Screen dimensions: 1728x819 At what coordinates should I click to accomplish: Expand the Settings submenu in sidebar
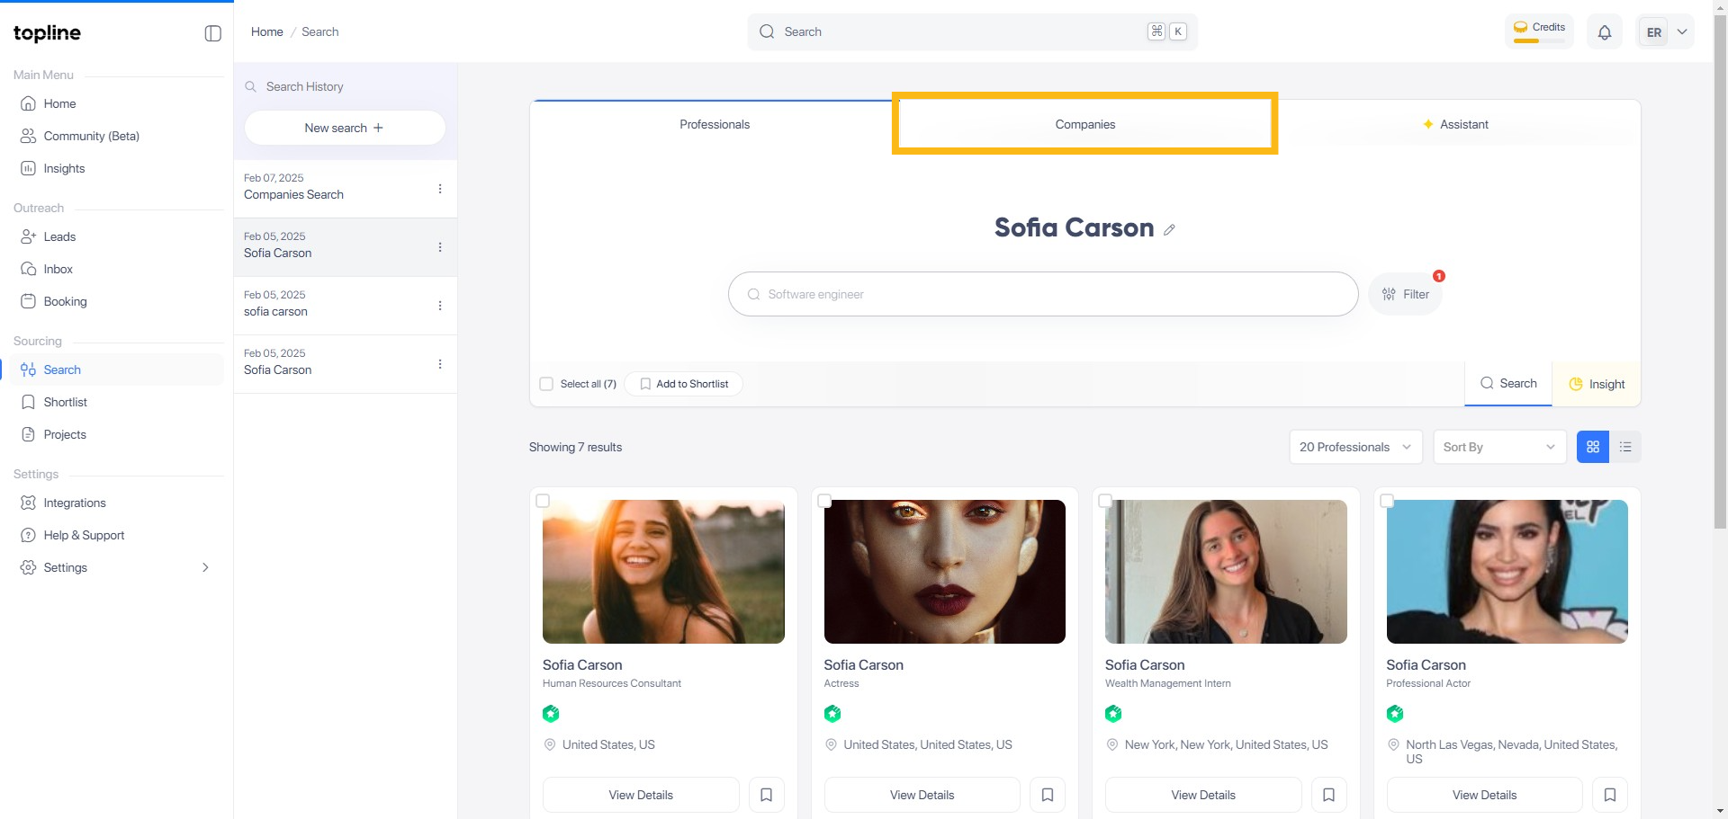point(205,567)
